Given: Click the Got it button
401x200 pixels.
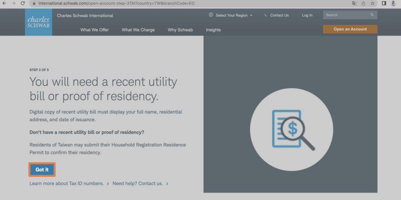Looking at the screenshot, I should tap(42, 170).
